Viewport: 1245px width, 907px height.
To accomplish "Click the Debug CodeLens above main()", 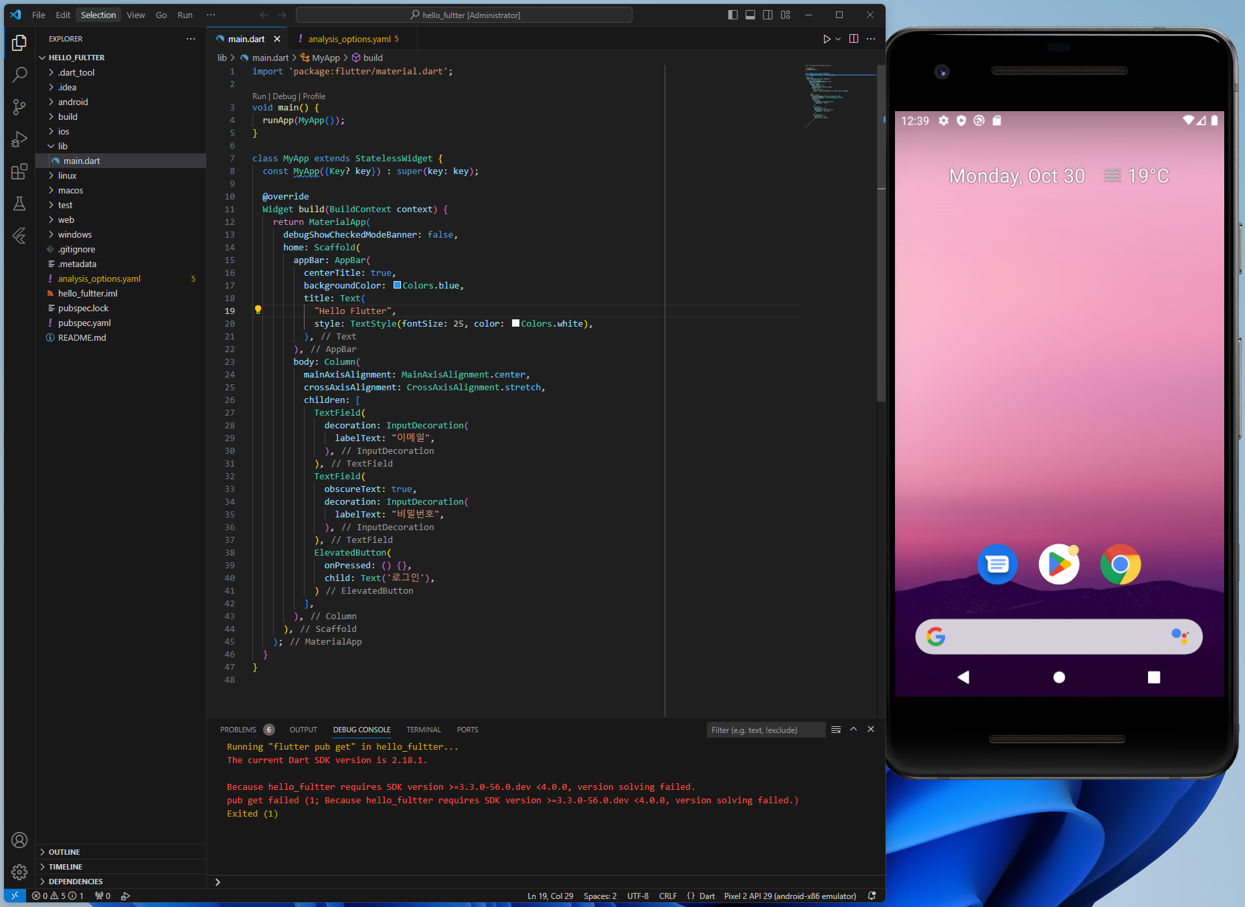I will pyautogui.click(x=284, y=96).
